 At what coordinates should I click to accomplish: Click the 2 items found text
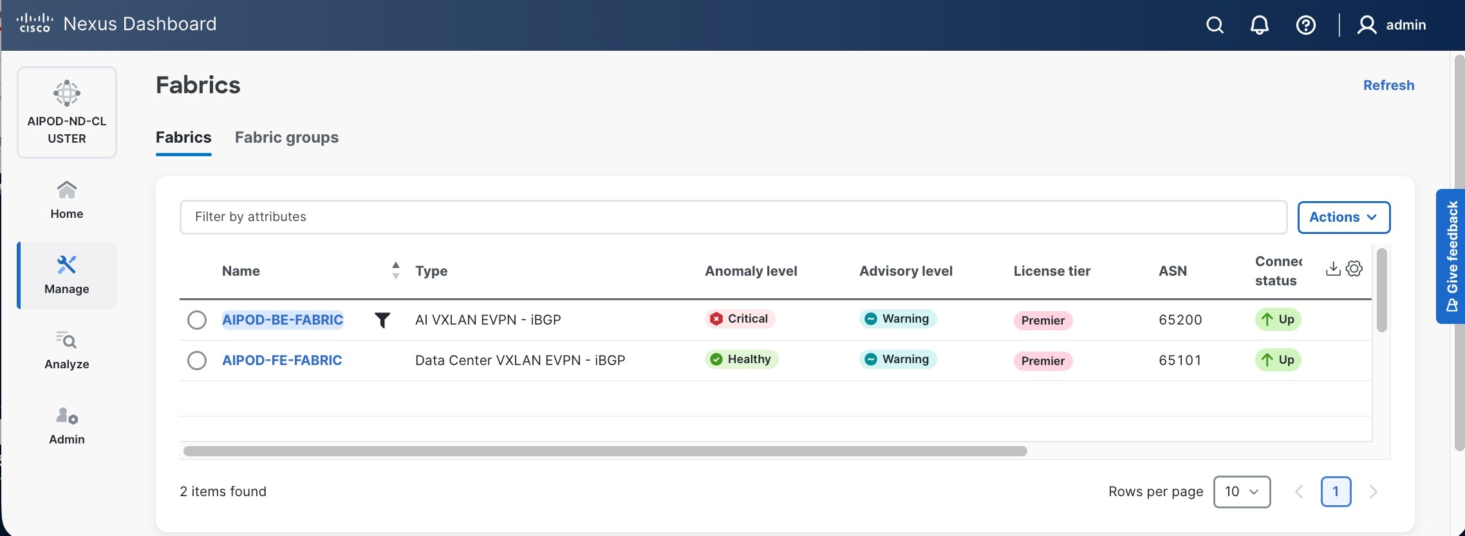[223, 492]
